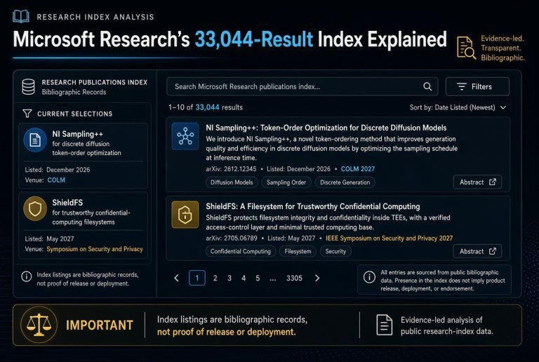The image size is (539, 362).
Task: Open the Sort by Date Listed dropdown
Action: tap(458, 107)
